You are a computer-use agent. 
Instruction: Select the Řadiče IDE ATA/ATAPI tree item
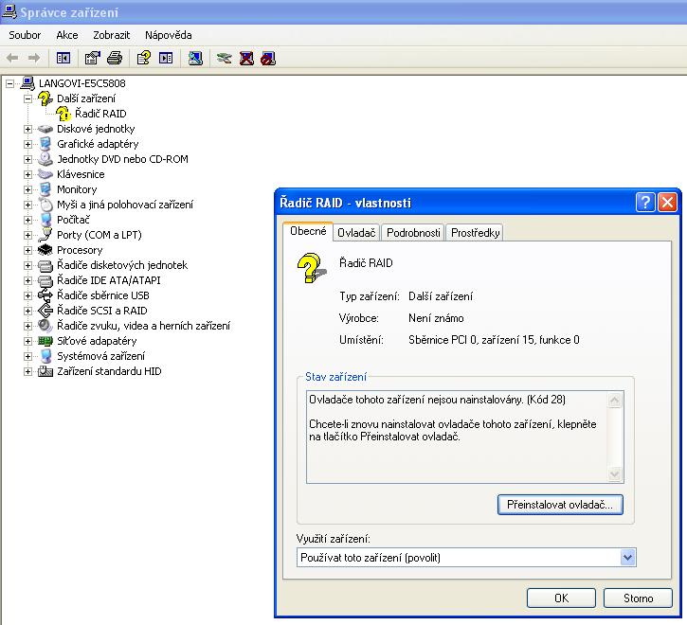point(109,280)
